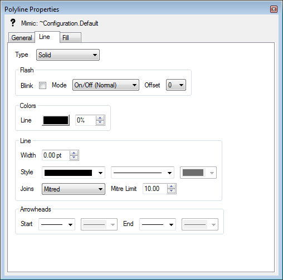This screenshot has width=283, height=280.
Task: Open the line dash Style dropdown
Action: pos(143,173)
